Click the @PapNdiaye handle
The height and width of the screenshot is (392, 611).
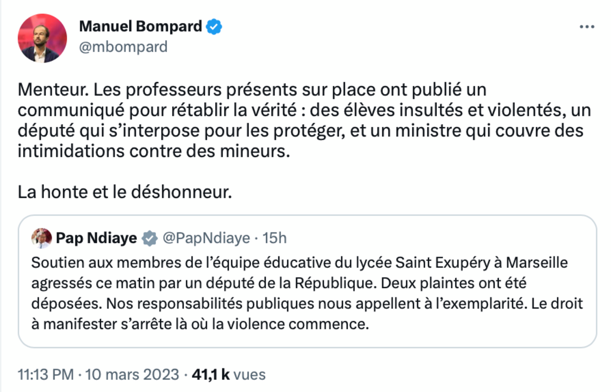click(206, 238)
